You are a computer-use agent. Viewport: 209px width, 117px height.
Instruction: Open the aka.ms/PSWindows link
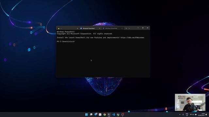click(x=132, y=38)
